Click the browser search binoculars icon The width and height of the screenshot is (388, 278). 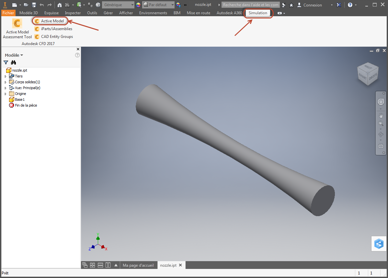[x=13, y=63]
